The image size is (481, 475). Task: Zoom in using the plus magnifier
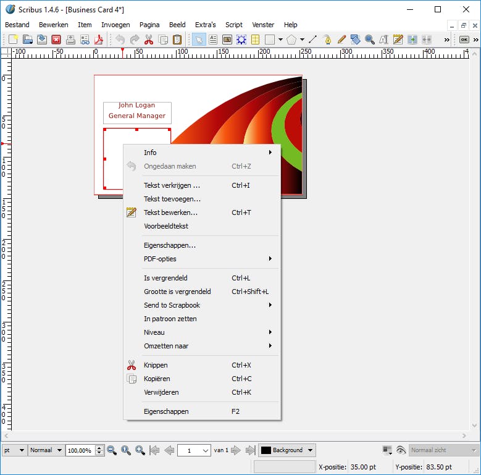(x=140, y=450)
